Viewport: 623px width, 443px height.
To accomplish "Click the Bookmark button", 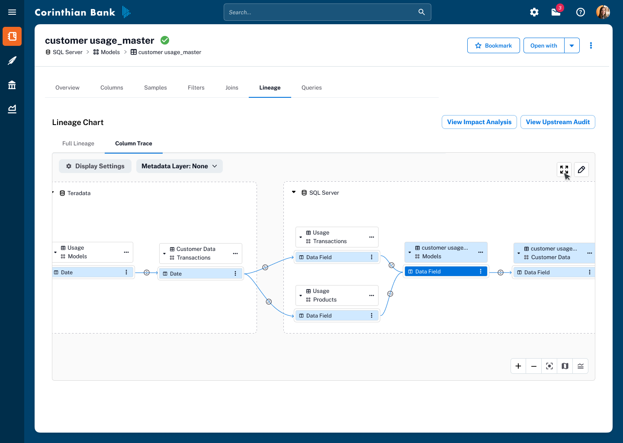I will pyautogui.click(x=494, y=45).
